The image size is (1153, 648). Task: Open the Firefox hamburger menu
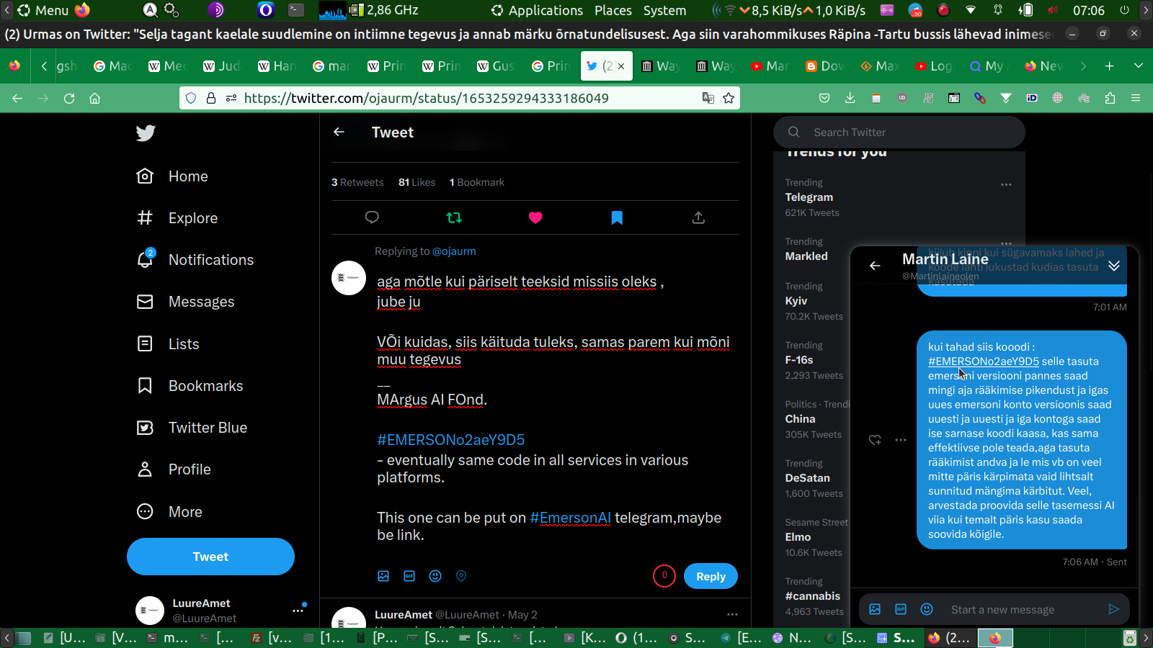(1136, 98)
